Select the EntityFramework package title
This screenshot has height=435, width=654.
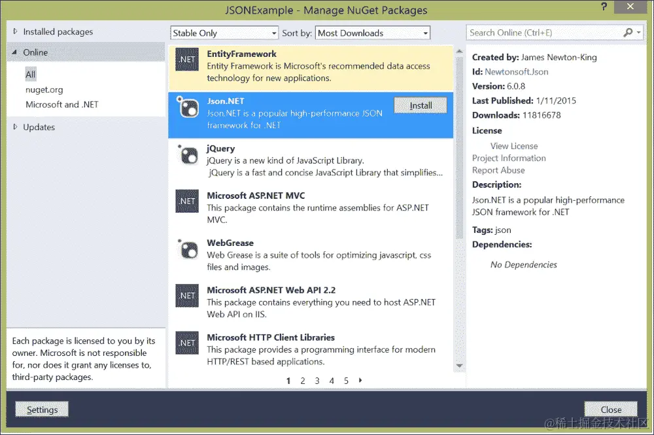pyautogui.click(x=241, y=54)
